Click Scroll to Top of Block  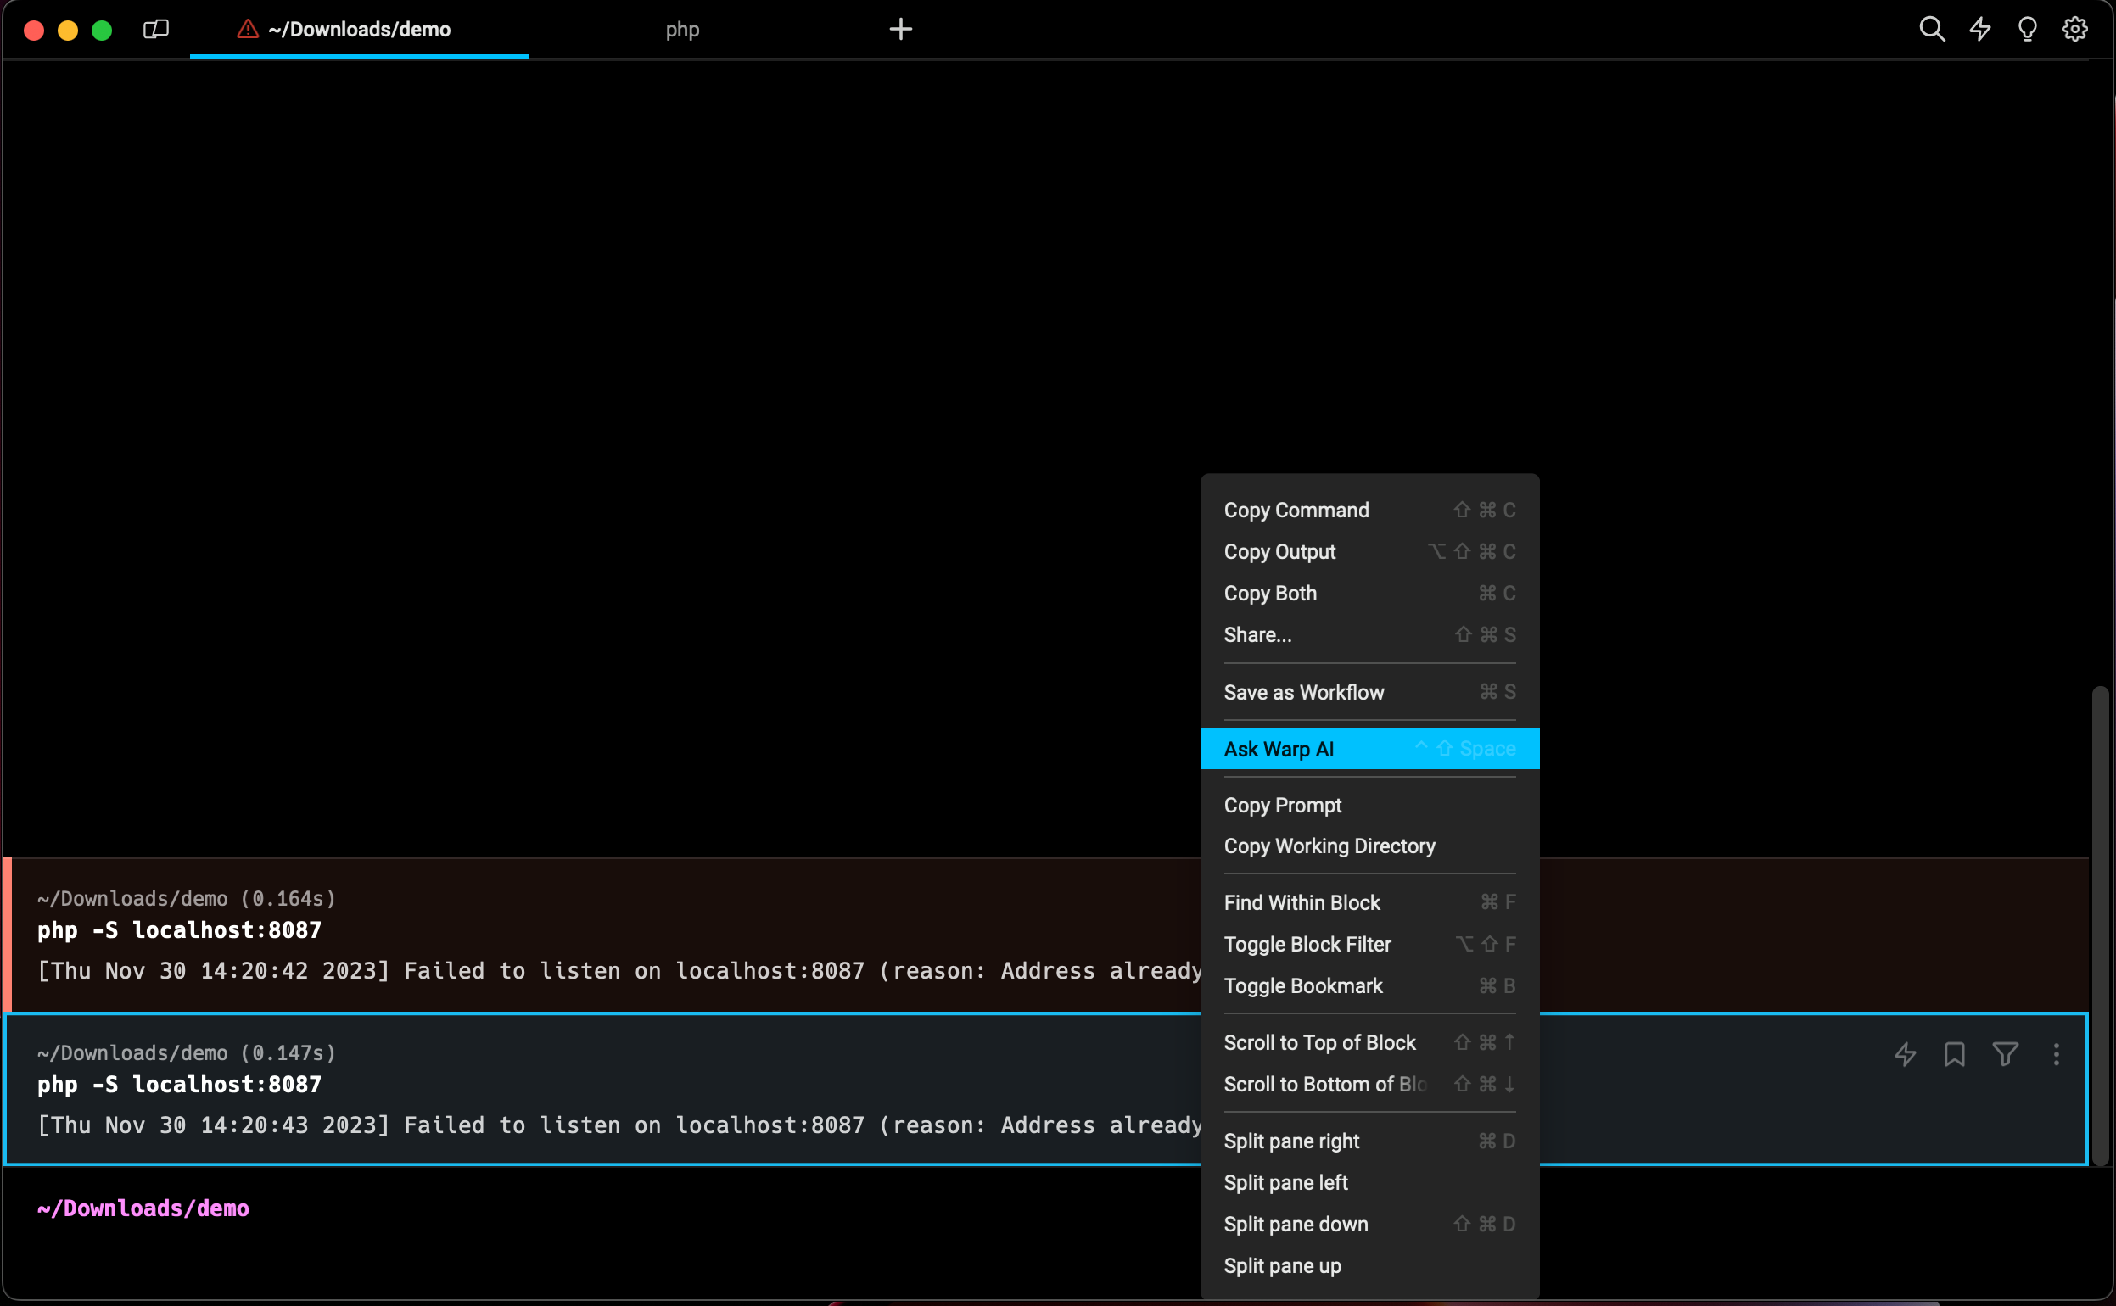coord(1319,1043)
